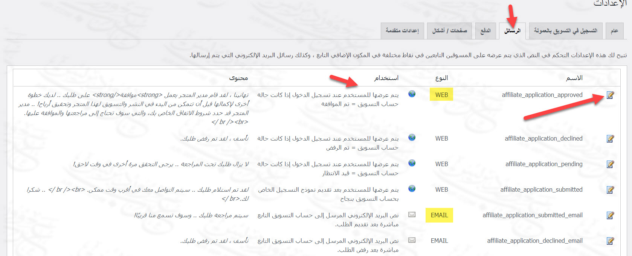Edit the affiliate_application_submitted_email message
Image resolution: width=632 pixels, height=256 pixels.
610,215
